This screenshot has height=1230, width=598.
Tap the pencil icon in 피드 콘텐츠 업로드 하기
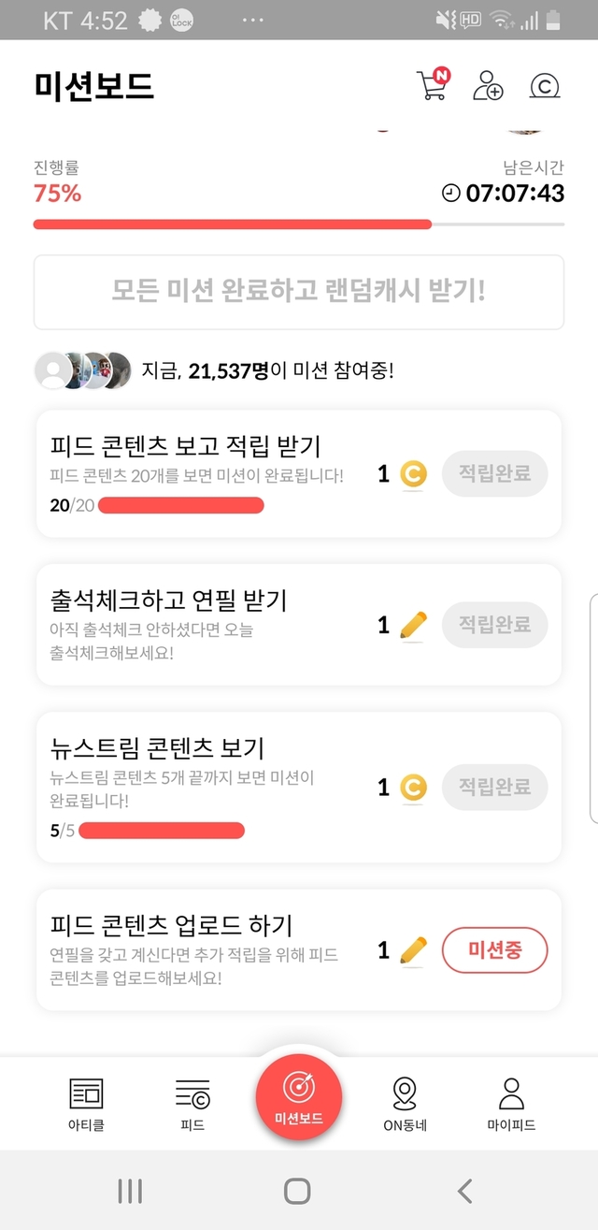[413, 951]
